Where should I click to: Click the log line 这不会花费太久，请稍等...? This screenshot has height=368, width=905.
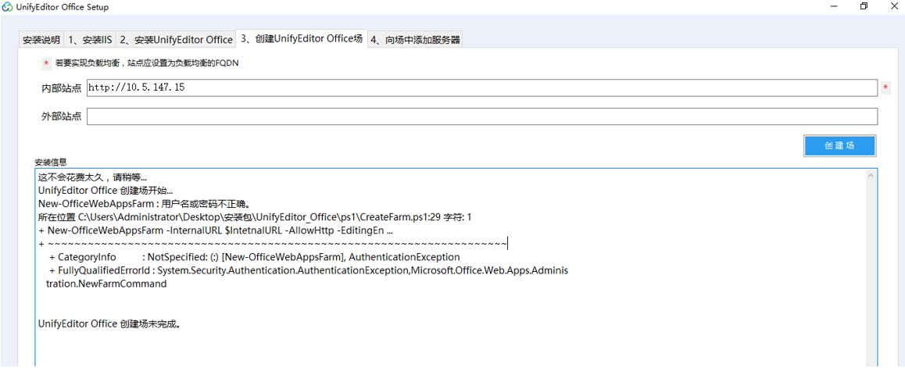pos(92,177)
